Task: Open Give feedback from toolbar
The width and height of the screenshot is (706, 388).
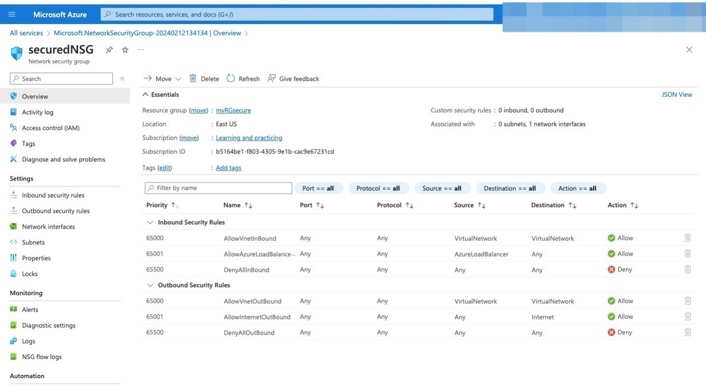Action: click(293, 78)
